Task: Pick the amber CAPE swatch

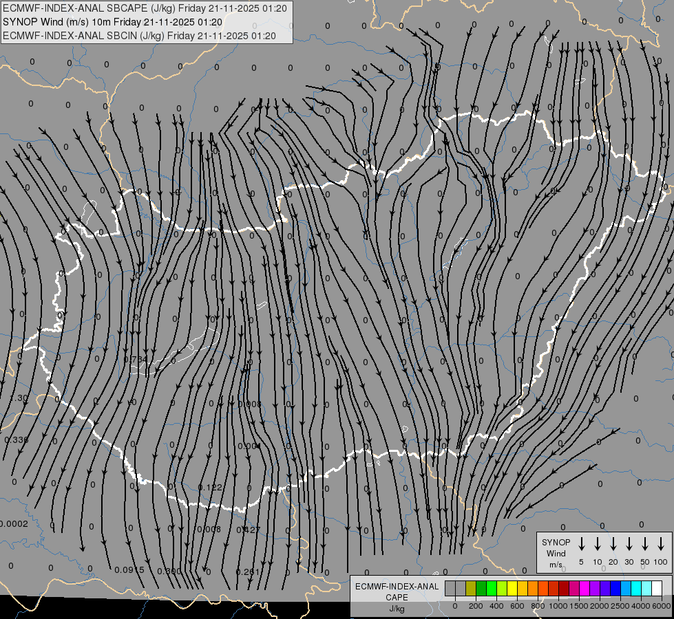Action: [523, 588]
